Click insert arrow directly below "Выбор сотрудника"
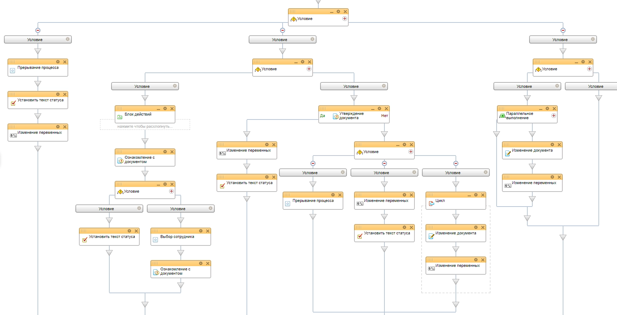Image resolution: width=617 pixels, height=315 pixels. pos(181,253)
